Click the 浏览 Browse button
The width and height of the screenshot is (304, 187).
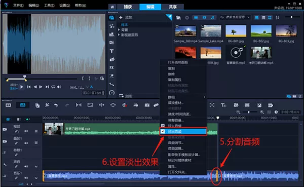(126, 96)
